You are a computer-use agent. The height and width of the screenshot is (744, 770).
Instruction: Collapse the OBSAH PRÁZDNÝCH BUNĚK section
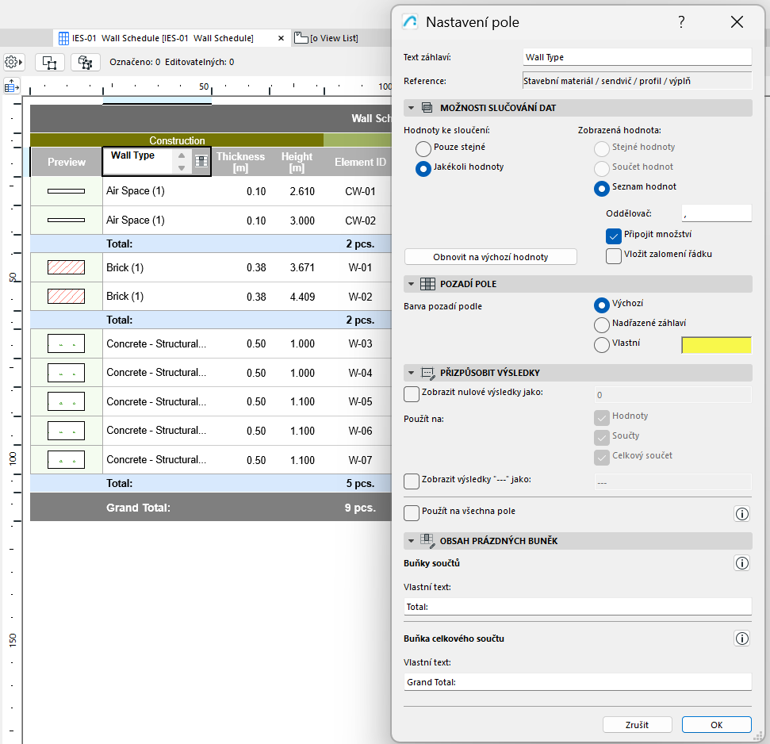click(x=412, y=539)
